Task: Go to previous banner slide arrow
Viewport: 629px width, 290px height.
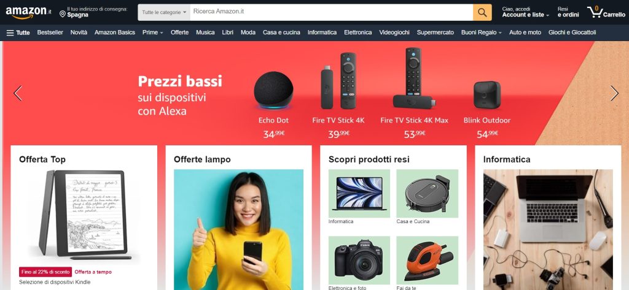Action: point(18,93)
